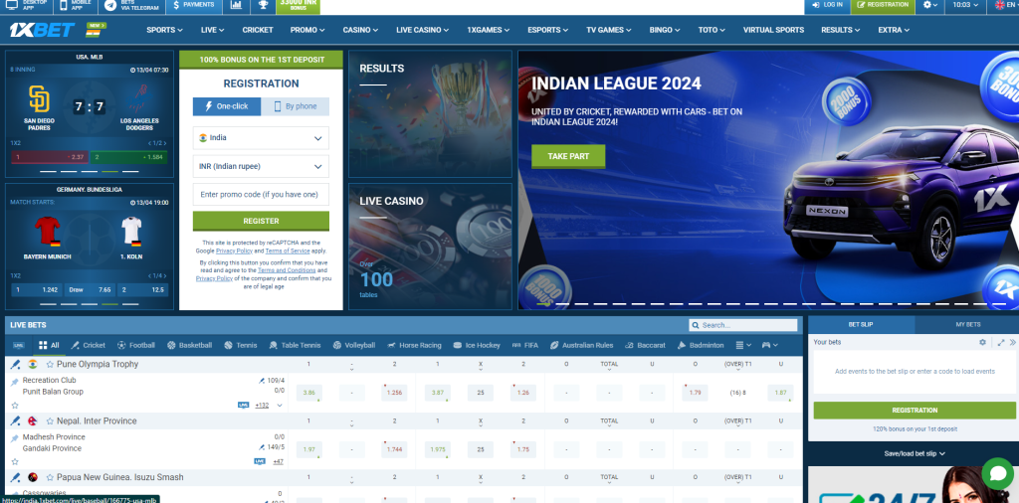This screenshot has height=503, width=1019.
Task: Open the Cricket menu item
Action: pyautogui.click(x=258, y=30)
